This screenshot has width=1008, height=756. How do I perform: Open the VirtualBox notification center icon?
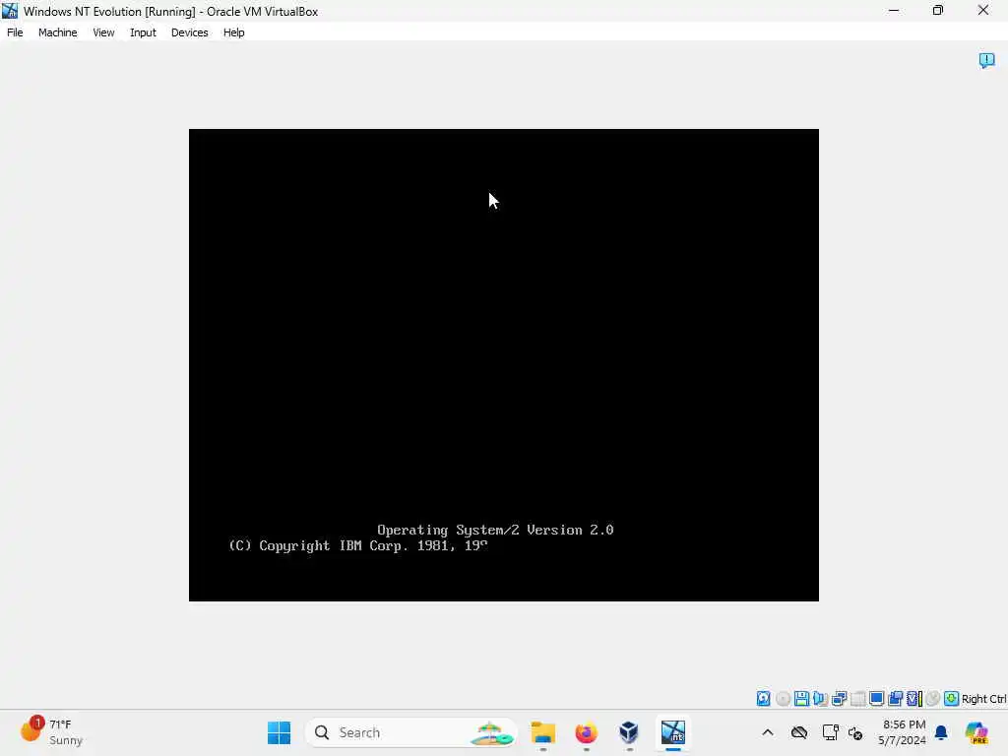tap(986, 60)
